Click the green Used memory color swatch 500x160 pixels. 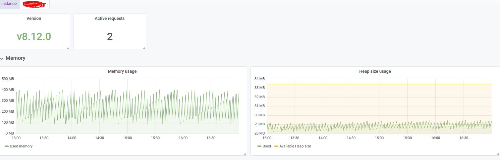coord(7,146)
